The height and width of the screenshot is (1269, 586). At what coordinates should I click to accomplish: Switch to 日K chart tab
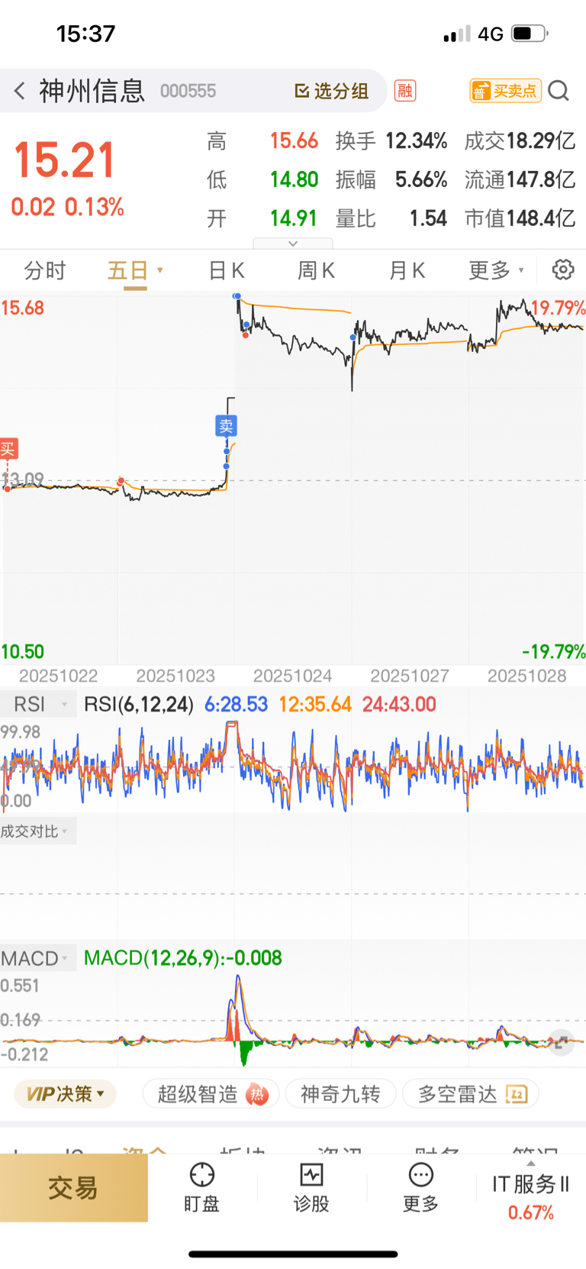[x=226, y=270]
